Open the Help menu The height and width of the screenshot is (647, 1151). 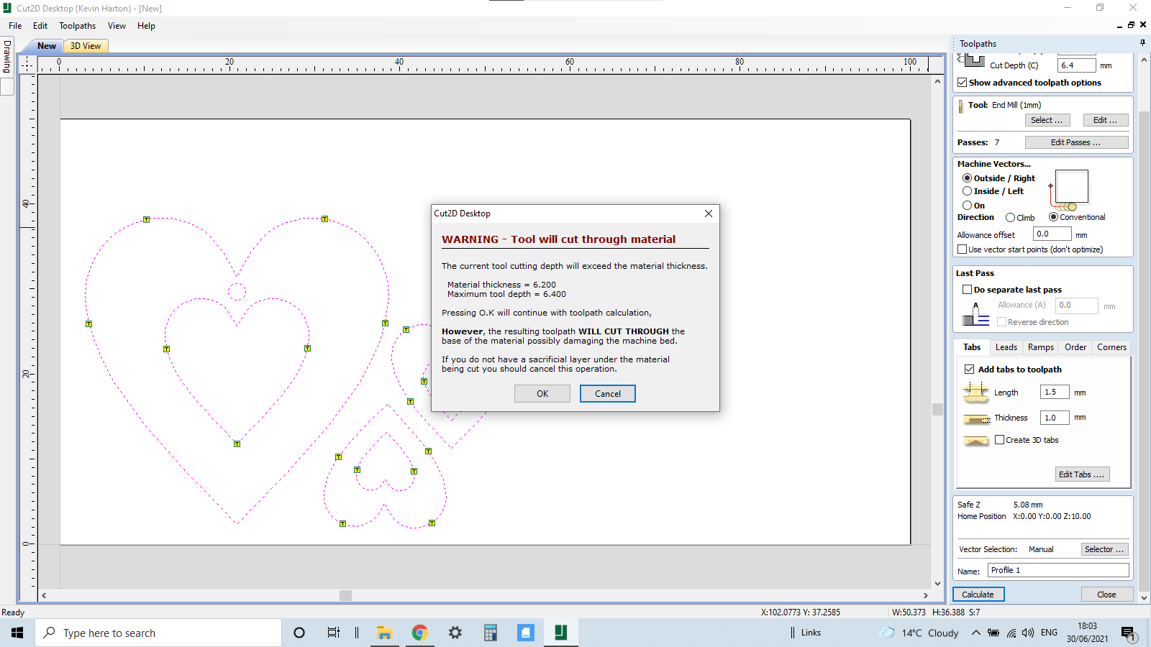(x=146, y=26)
